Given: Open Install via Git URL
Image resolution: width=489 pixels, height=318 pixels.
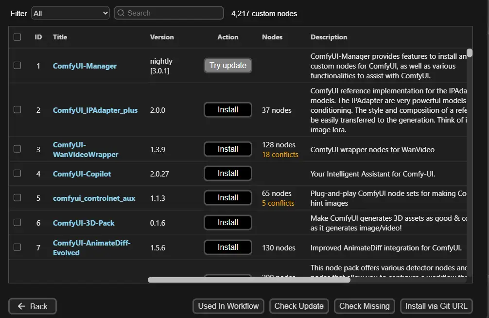Looking at the screenshot, I should coord(436,306).
